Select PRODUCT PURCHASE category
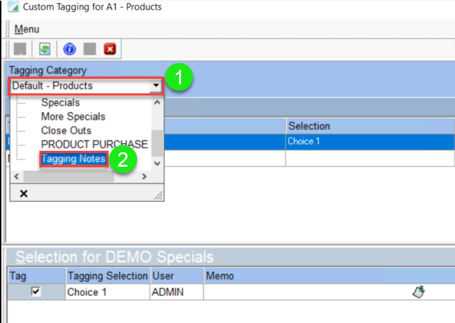 (94, 144)
